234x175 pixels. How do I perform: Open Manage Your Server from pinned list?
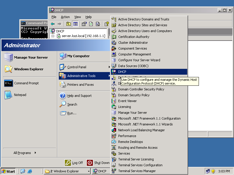[30, 57]
